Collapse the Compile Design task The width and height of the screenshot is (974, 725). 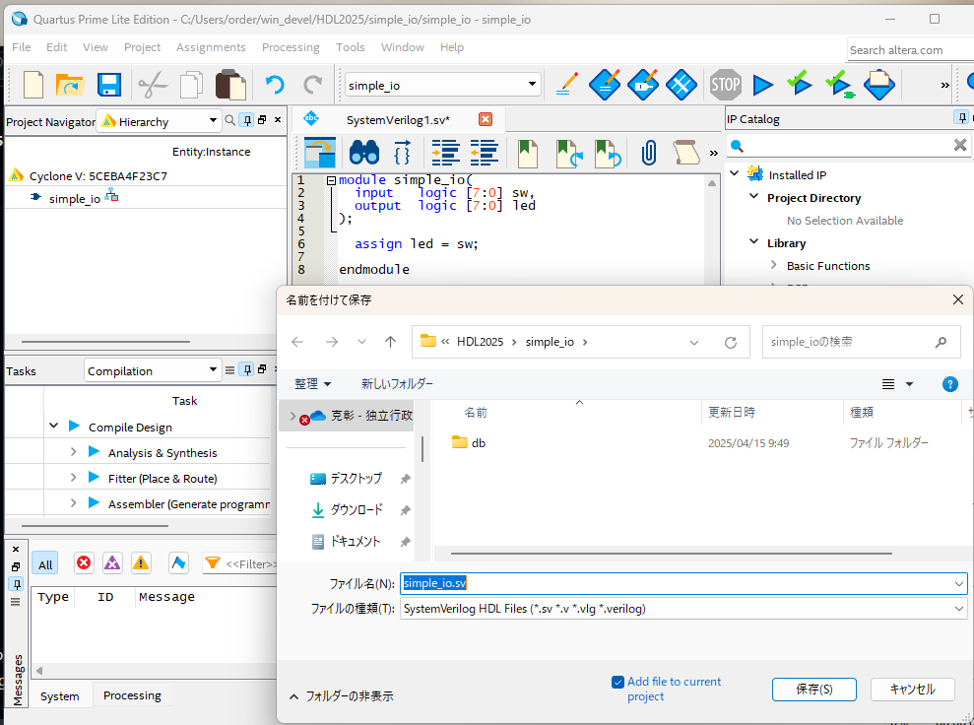[53, 426]
